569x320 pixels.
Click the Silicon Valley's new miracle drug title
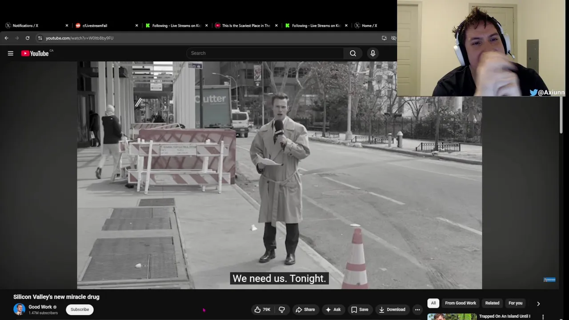56,297
